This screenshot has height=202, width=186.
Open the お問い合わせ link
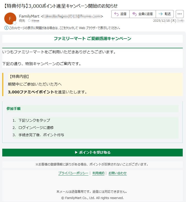point(117,173)
